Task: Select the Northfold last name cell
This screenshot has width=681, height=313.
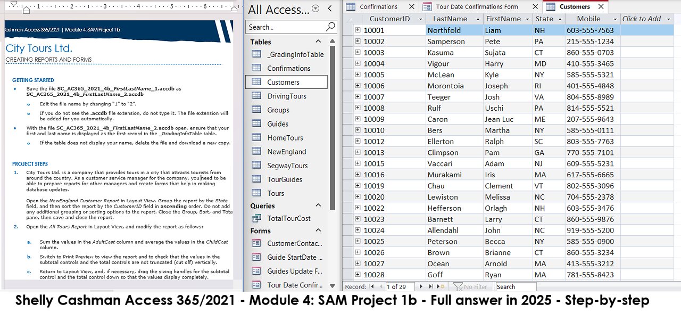Action: pyautogui.click(x=454, y=30)
